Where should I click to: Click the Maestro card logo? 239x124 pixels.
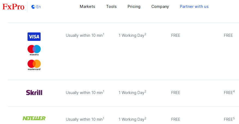pyautogui.click(x=34, y=50)
